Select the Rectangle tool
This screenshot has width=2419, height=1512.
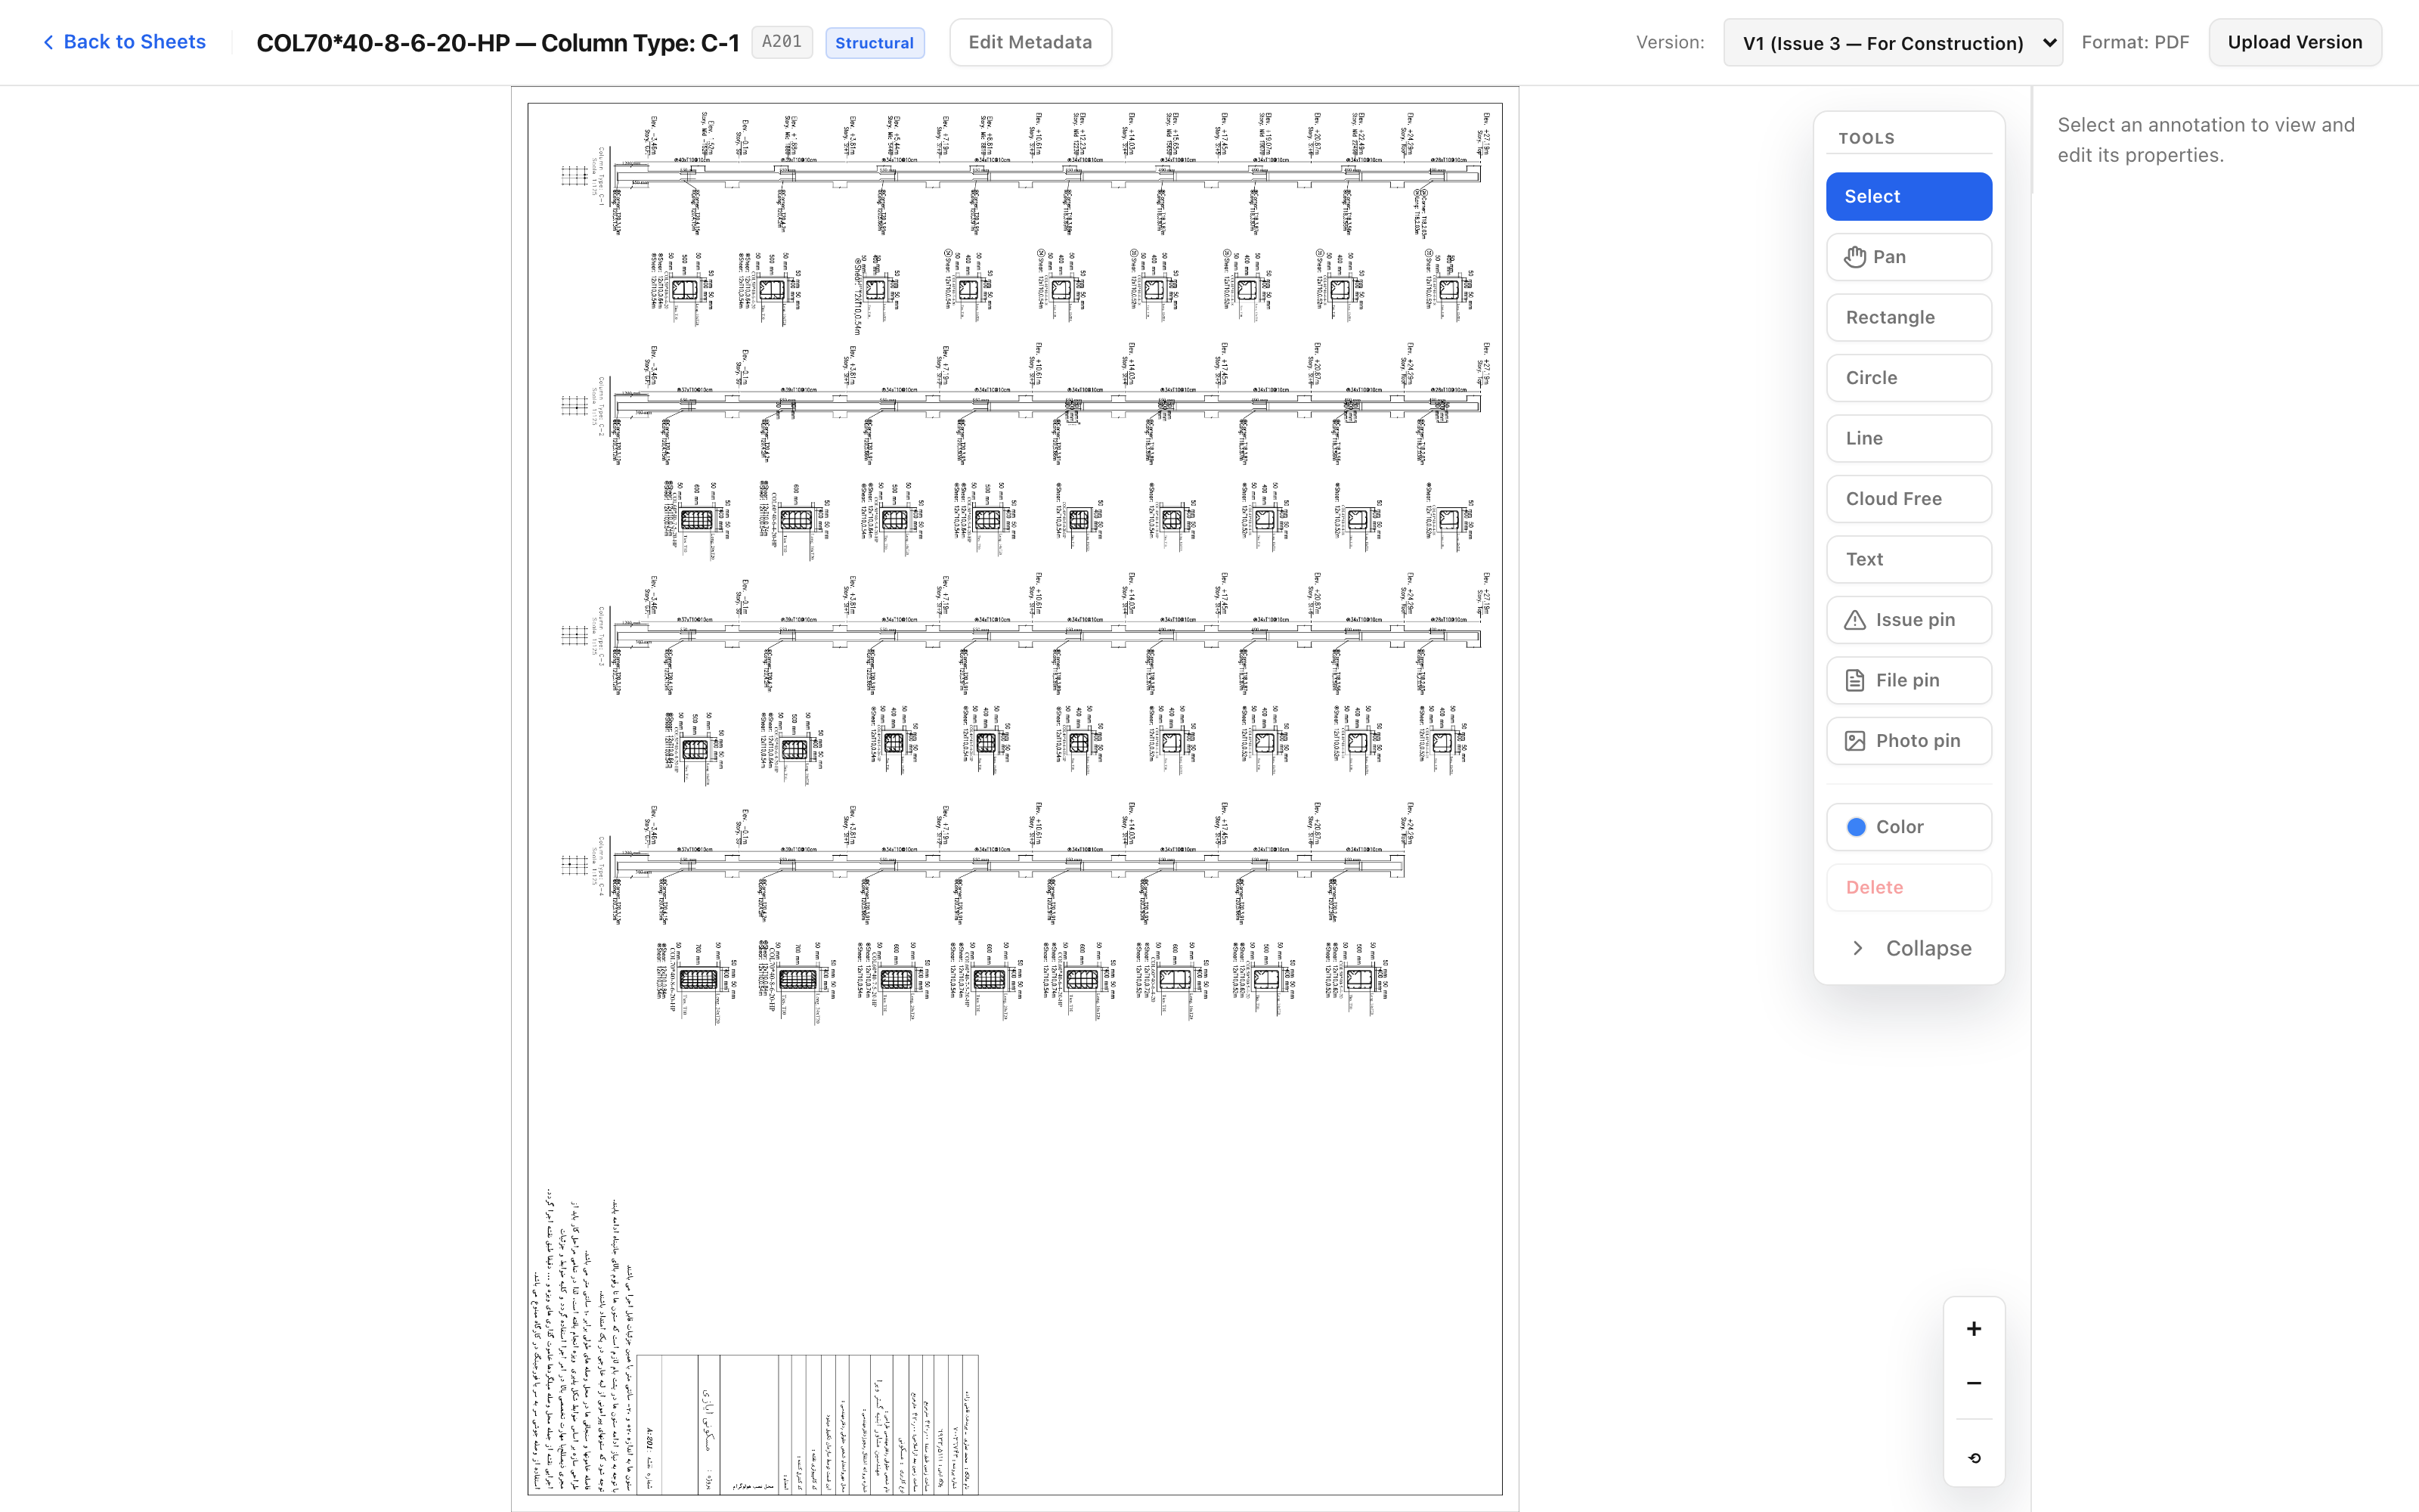pyautogui.click(x=1908, y=317)
